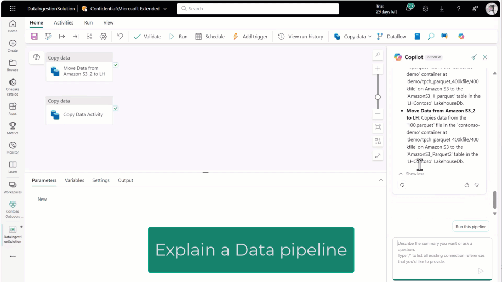Open the Learn page in the sidebar

[x=13, y=167]
